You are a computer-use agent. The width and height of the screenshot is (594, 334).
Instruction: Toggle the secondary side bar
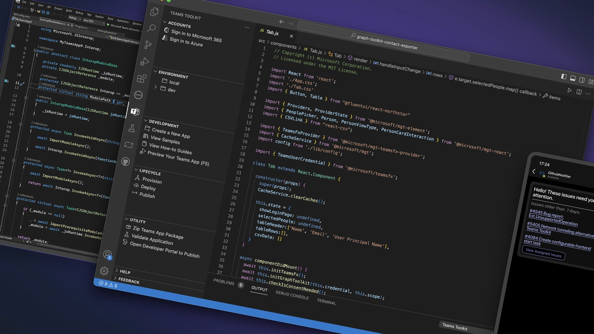581,80
